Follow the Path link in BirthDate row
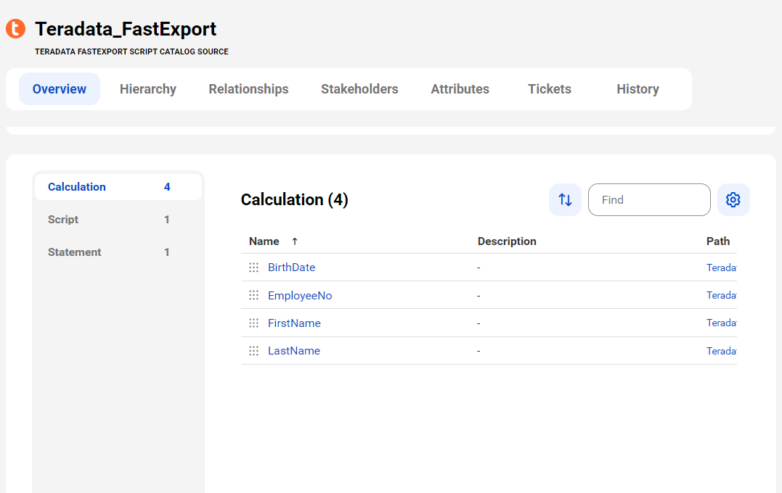 [x=721, y=268]
